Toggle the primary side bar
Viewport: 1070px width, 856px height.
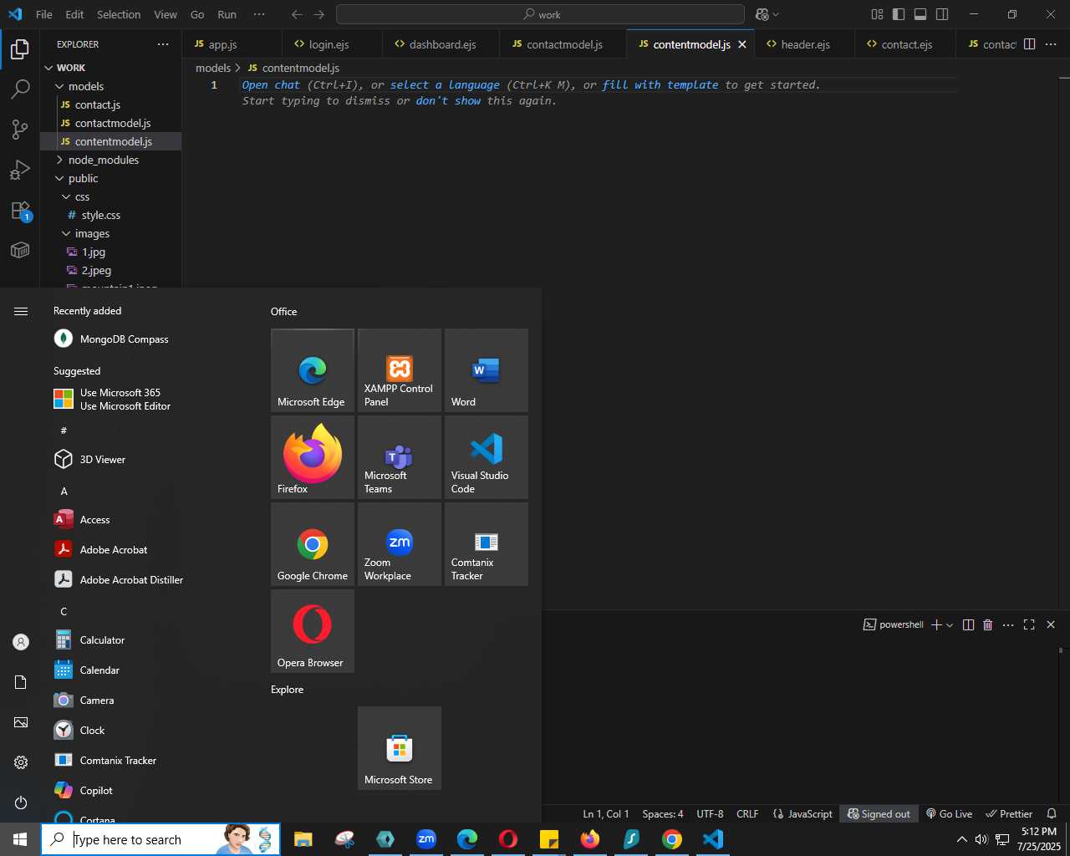coord(899,14)
